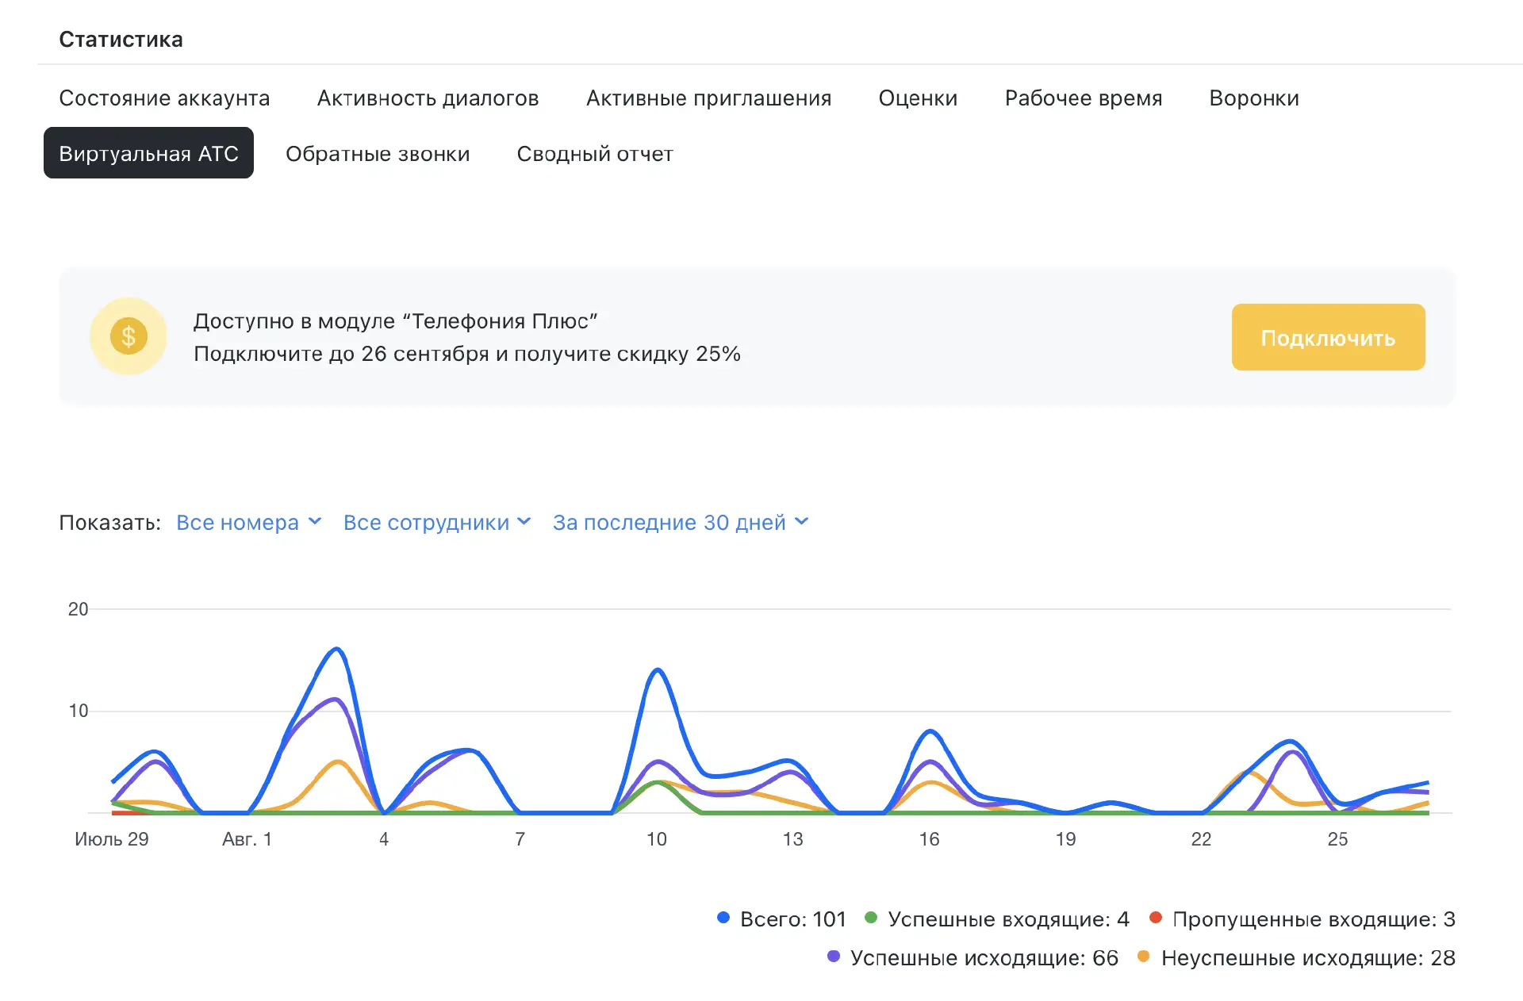The height and width of the screenshot is (1001, 1523).
Task: Select the 'Оценки' tab
Action: tap(918, 98)
